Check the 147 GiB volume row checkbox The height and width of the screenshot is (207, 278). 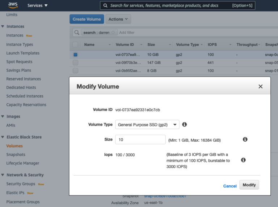75,62
